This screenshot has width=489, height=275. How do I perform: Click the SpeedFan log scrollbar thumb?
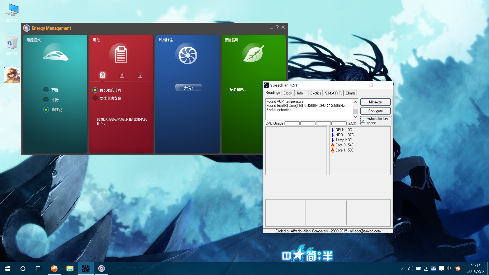[355, 111]
